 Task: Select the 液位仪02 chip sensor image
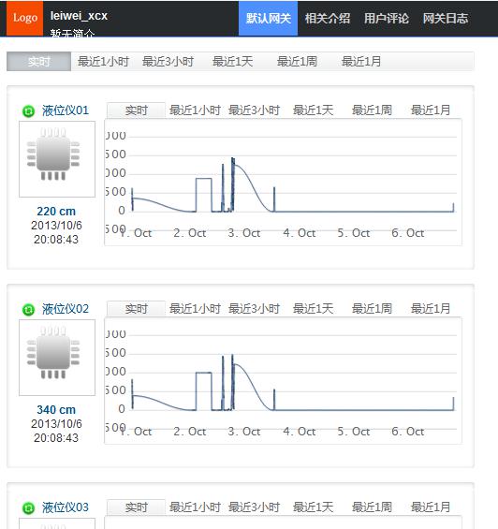(x=57, y=358)
